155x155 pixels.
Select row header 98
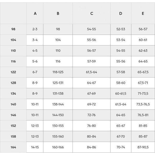[13, 29]
